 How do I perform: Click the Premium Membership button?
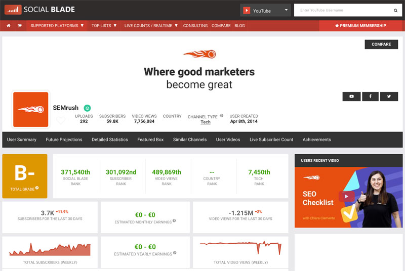point(360,26)
